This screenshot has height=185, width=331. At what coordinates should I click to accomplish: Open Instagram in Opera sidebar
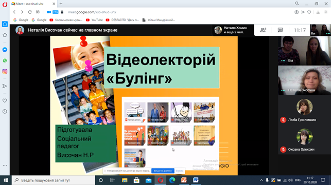pyautogui.click(x=5, y=71)
